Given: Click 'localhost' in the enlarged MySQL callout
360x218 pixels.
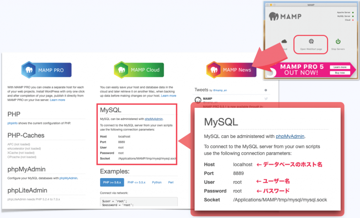Looking at the screenshot, I should click(243, 165).
